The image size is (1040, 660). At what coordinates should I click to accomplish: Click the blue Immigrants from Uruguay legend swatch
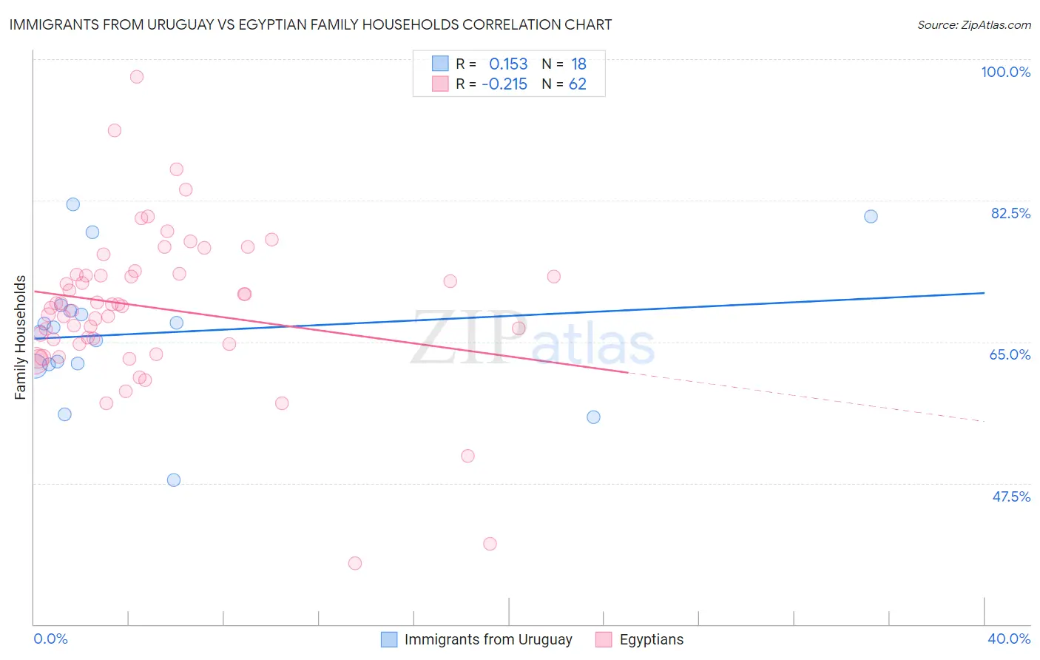click(x=389, y=639)
